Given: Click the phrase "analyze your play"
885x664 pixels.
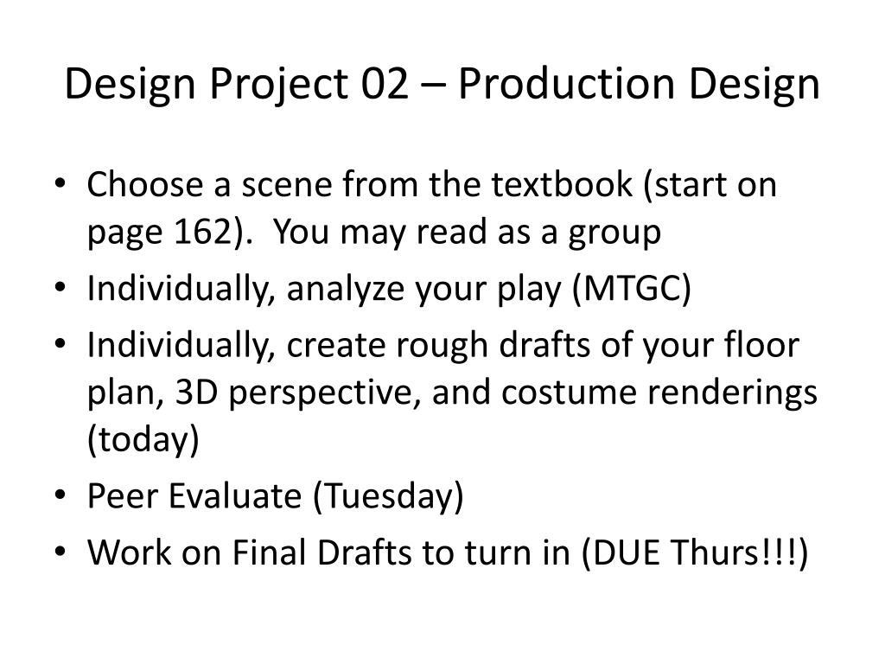Looking at the screenshot, I should (423, 290).
